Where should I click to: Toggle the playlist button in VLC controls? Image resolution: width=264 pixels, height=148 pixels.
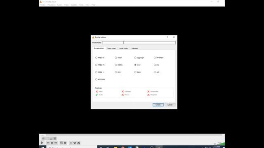point(71,143)
